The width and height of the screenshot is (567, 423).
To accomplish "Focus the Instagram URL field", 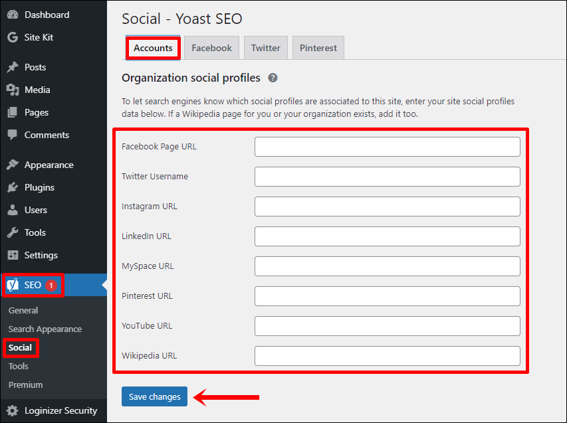I will click(388, 207).
